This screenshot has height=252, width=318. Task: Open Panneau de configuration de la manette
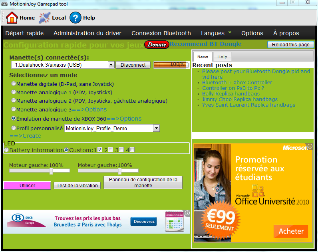tap(143, 183)
